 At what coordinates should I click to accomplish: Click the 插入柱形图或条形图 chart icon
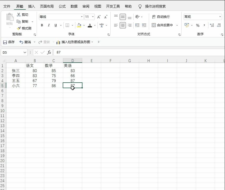(58, 42)
